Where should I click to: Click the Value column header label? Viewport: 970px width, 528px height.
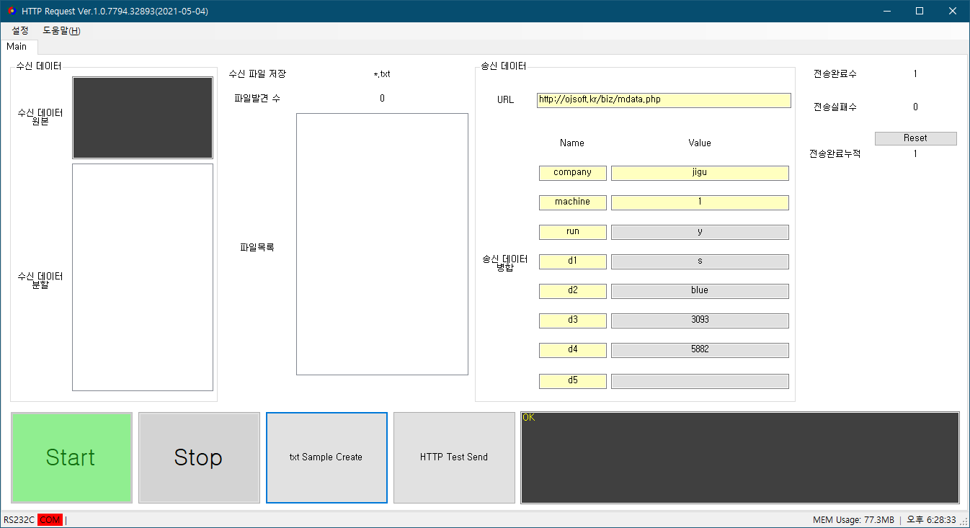(700, 143)
